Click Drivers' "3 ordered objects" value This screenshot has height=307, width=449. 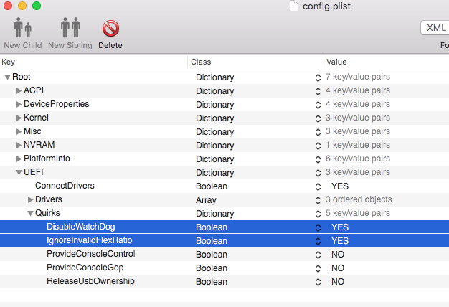[359, 199]
